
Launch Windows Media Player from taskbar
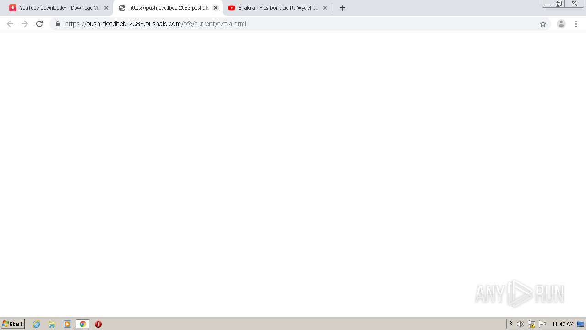click(x=67, y=324)
